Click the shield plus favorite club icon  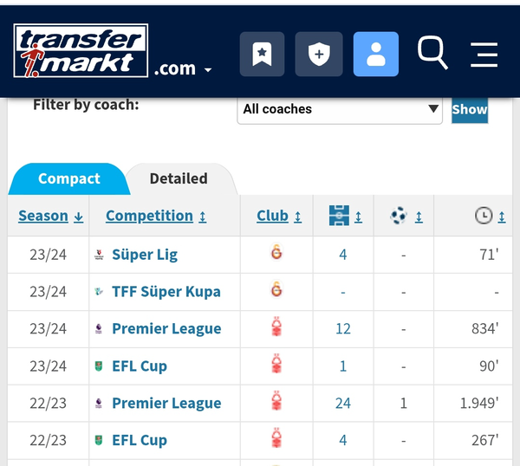click(319, 54)
